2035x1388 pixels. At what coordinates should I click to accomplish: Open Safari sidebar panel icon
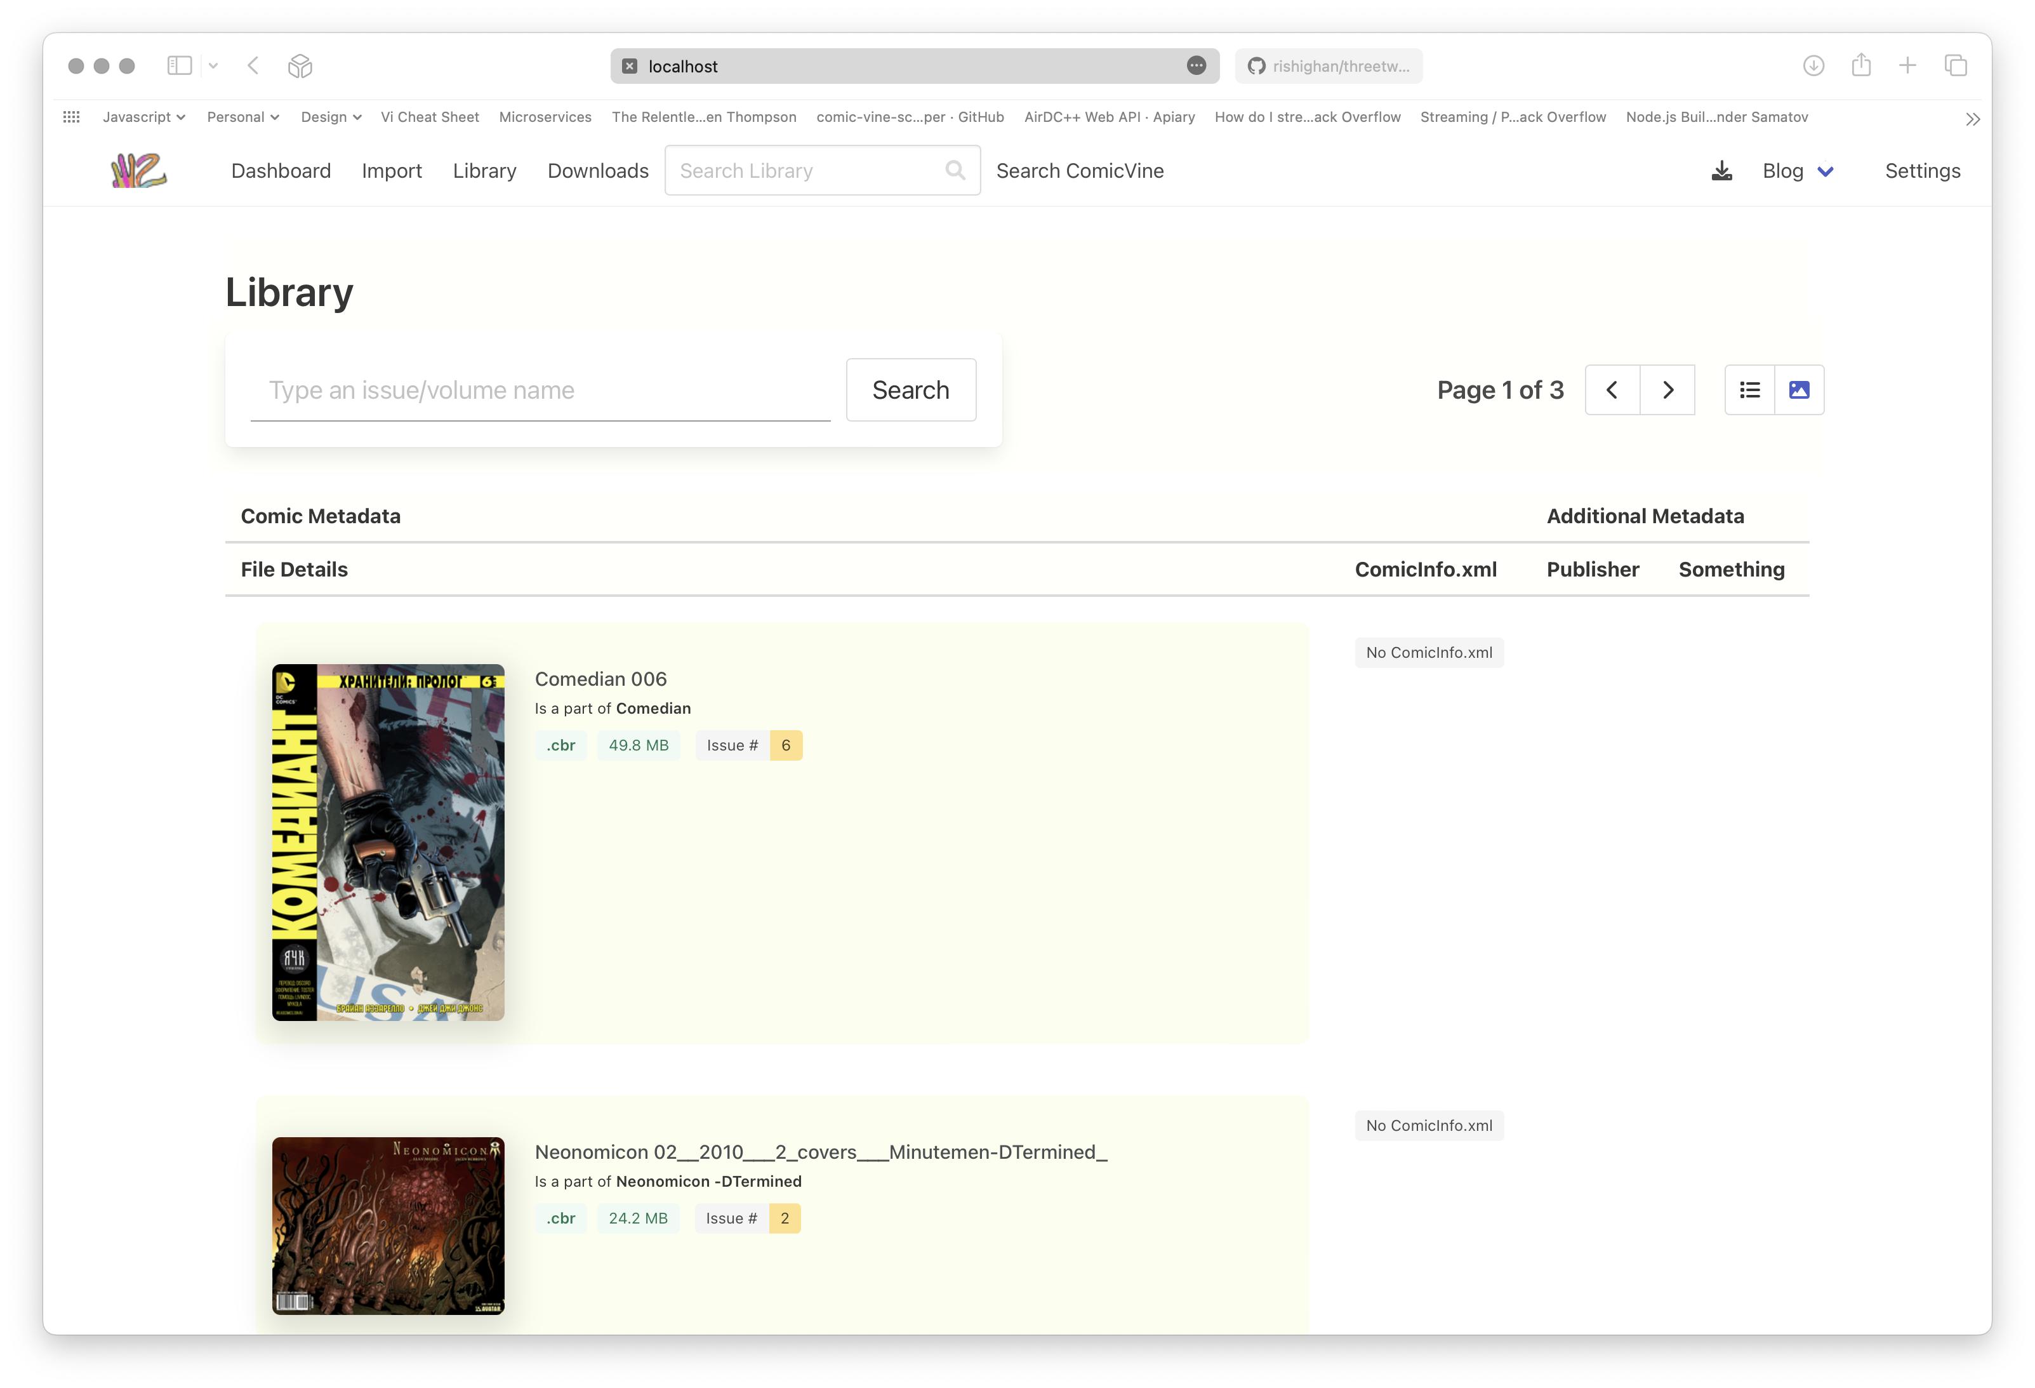tap(180, 65)
